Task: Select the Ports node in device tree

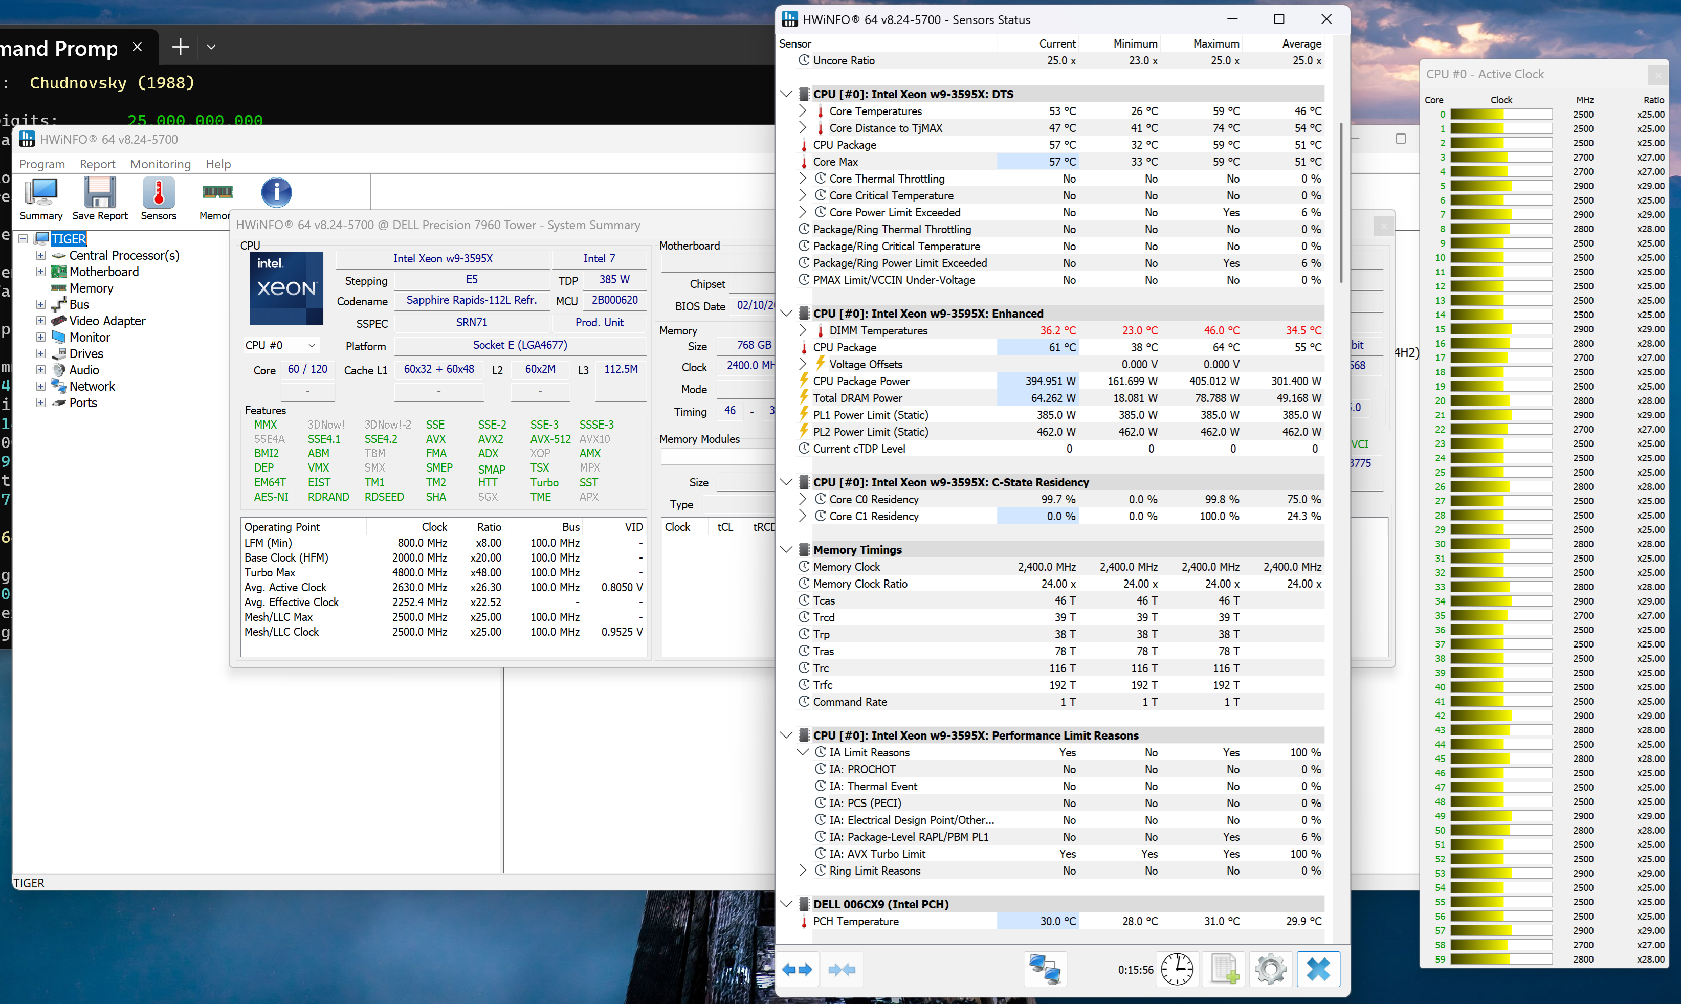Action: [83, 403]
